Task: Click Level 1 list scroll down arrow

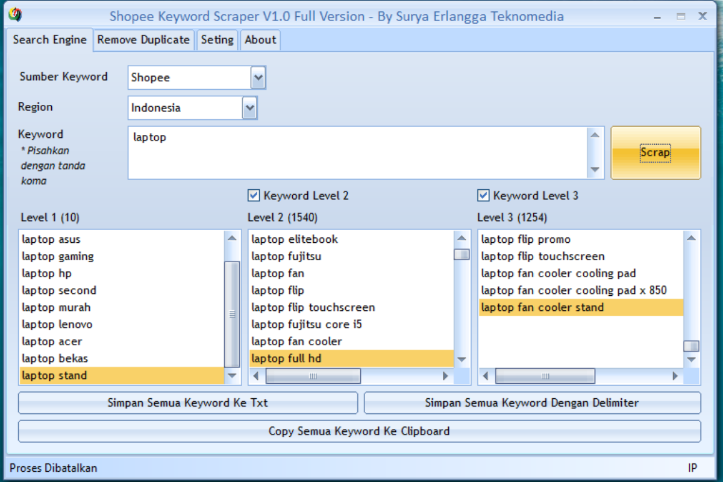Action: coord(232,375)
